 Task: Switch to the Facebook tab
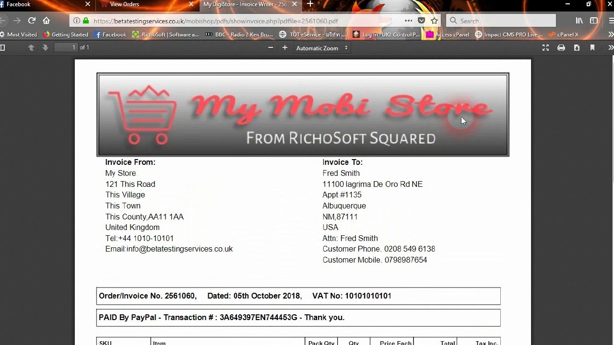point(43,4)
